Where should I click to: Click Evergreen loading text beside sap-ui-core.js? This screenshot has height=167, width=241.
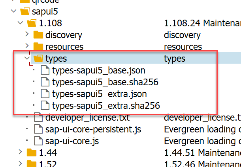(202, 141)
